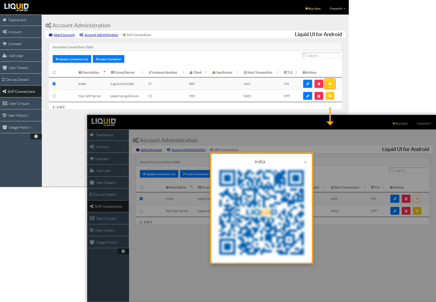Click the orange-highlighted yellow QR icon in India row
The width and height of the screenshot is (436, 302).
point(330,84)
